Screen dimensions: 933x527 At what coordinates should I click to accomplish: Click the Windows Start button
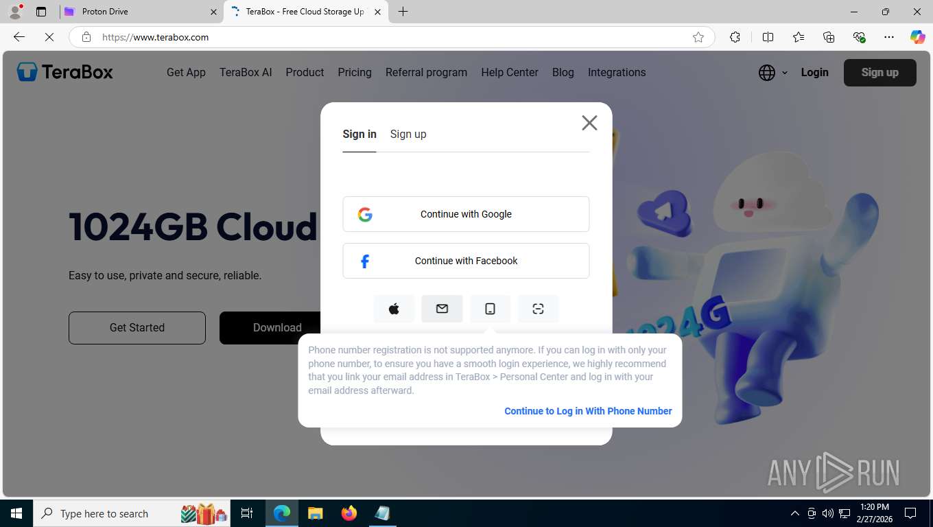(16, 513)
